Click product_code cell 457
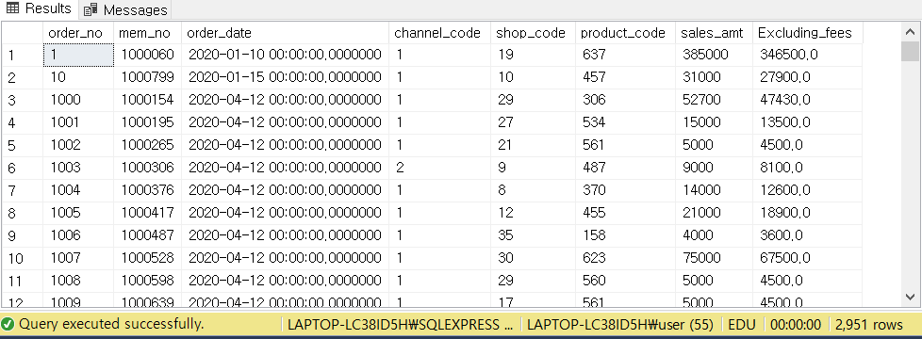Viewport: 922px width, 339px height. click(626, 77)
